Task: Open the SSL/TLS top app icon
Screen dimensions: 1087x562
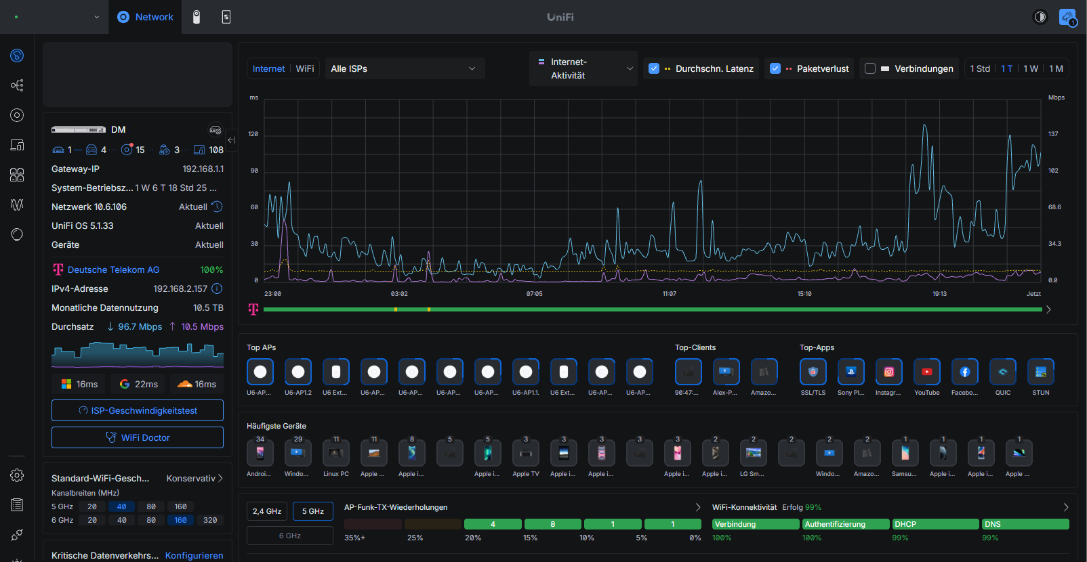Action: [x=813, y=372]
